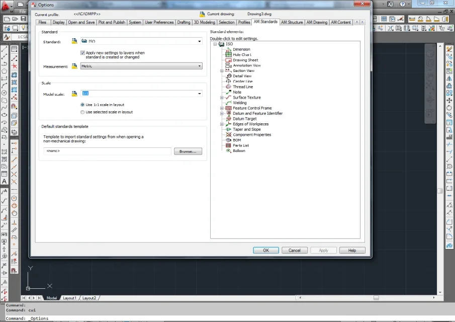Click the drawing area's vertical scrollbar thumb

point(440,191)
